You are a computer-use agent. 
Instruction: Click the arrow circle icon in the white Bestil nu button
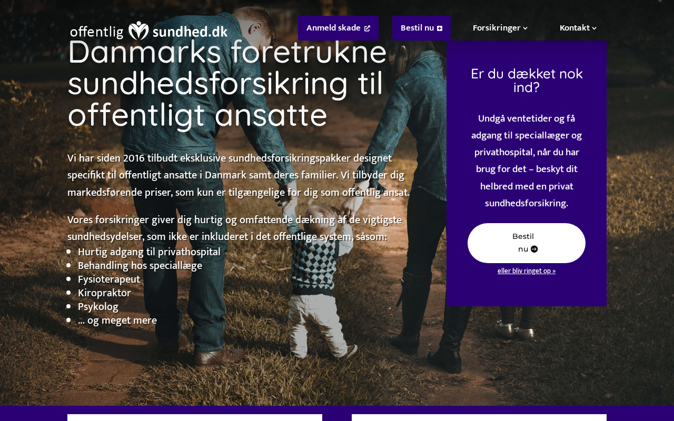tap(534, 249)
